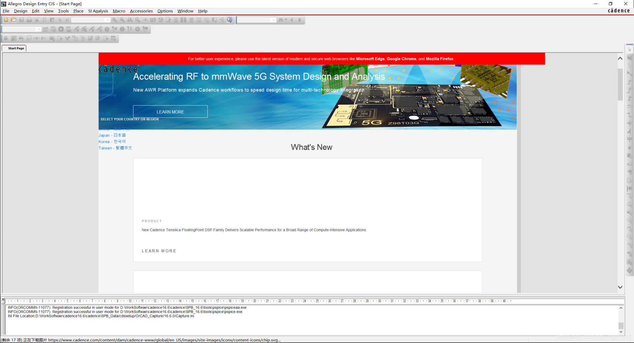Open Help via blue question mark icon
The width and height of the screenshot is (634, 343).
tap(230, 20)
